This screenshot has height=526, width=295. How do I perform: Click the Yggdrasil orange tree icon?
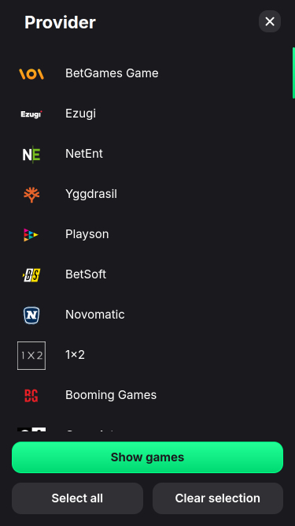[x=31, y=195]
